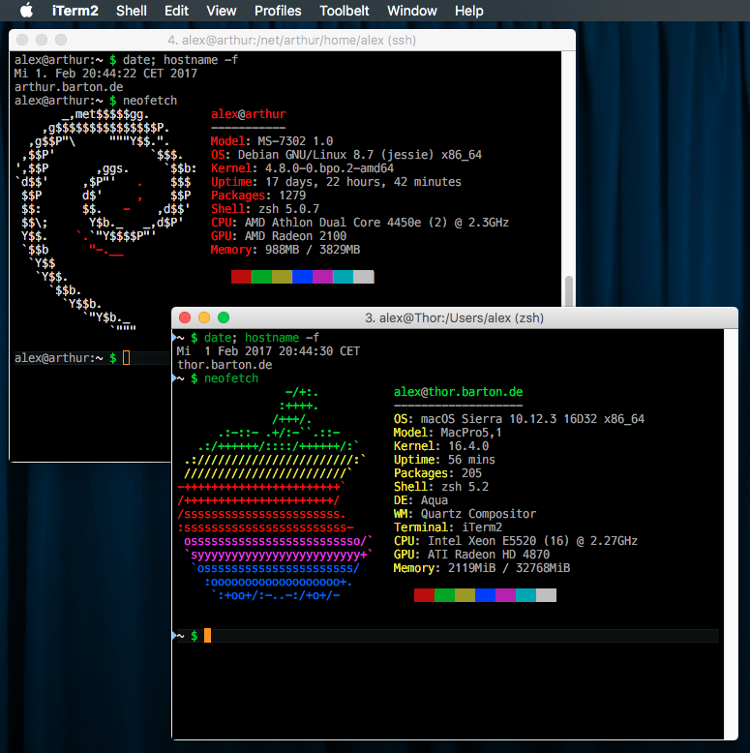This screenshot has height=753, width=750.
Task: Click 'DE: Aqua' line
Action: point(421,500)
